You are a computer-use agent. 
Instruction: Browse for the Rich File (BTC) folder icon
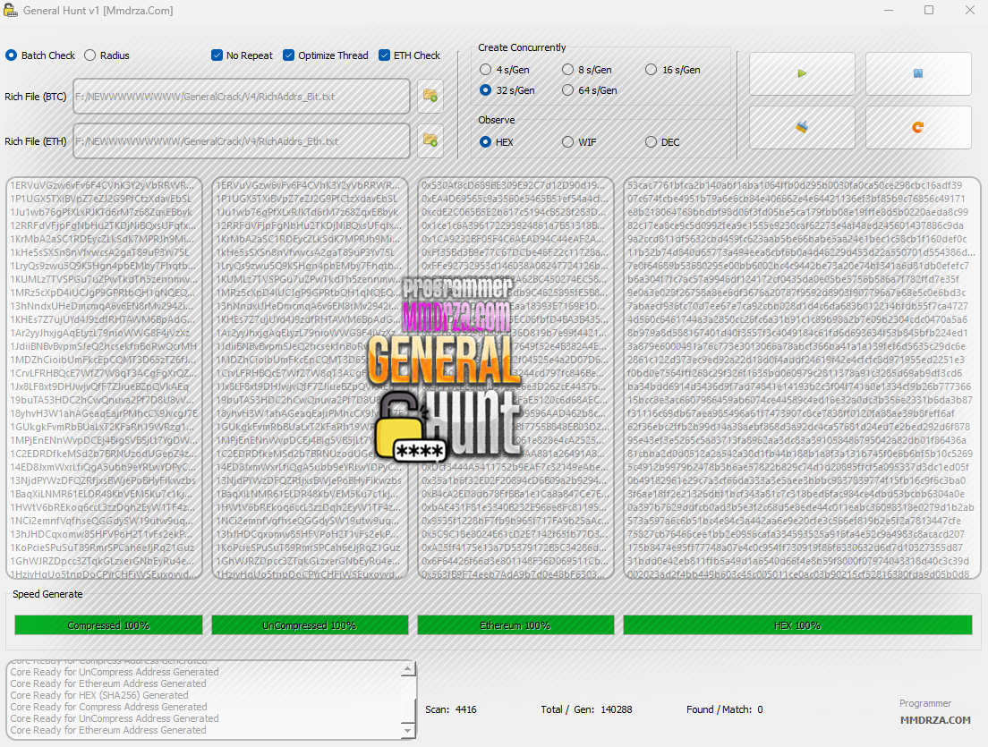pos(430,96)
